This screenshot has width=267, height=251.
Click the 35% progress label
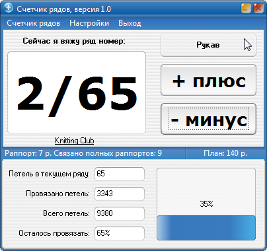tap(206, 204)
